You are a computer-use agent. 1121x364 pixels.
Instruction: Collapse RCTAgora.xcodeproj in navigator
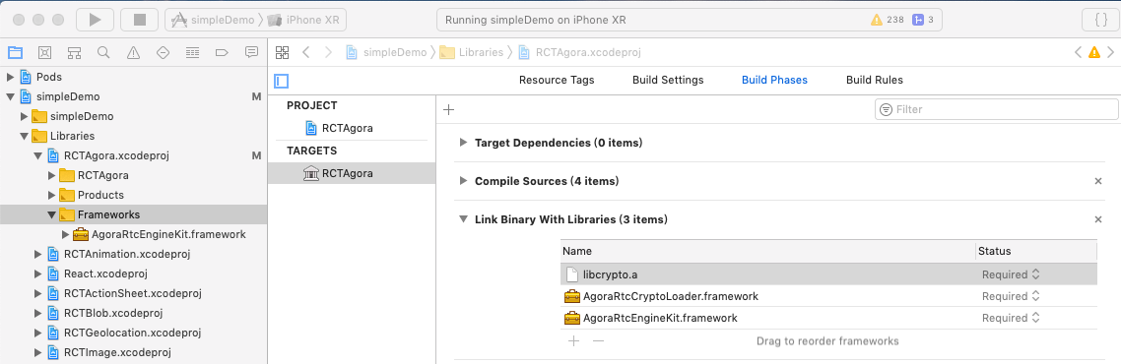pyautogui.click(x=37, y=155)
